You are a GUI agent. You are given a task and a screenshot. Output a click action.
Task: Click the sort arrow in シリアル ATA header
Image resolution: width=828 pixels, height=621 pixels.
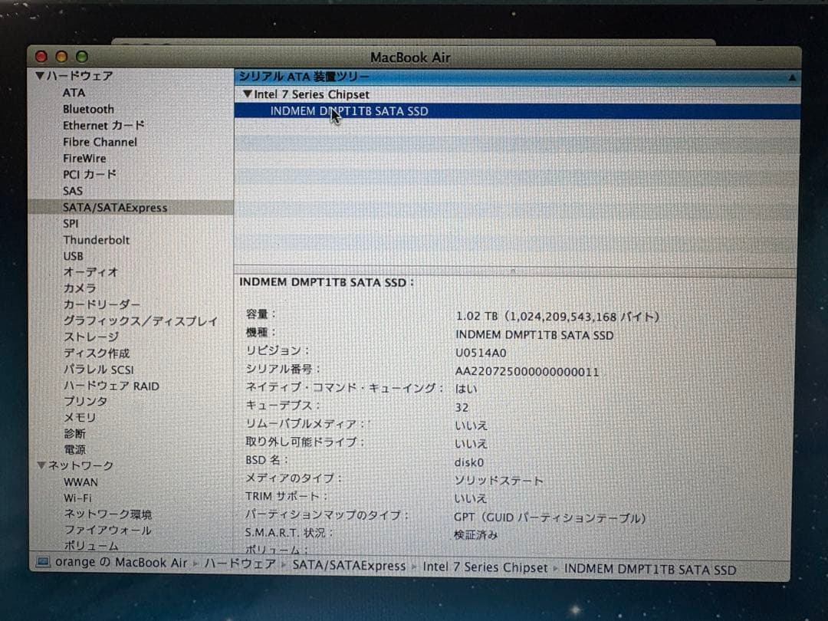[792, 77]
